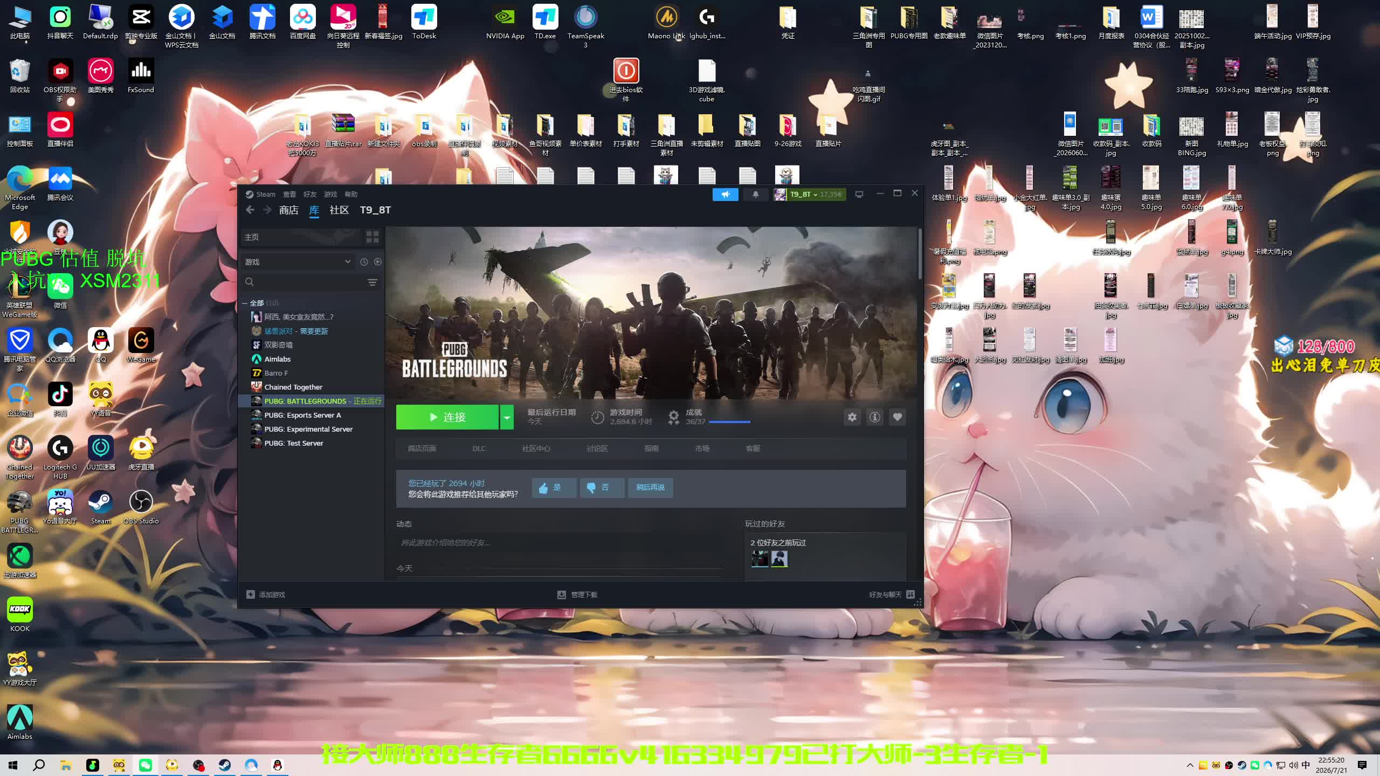Viewport: 1380px width, 776px height.
Task: Open library collections grid view icon
Action: coord(372,237)
